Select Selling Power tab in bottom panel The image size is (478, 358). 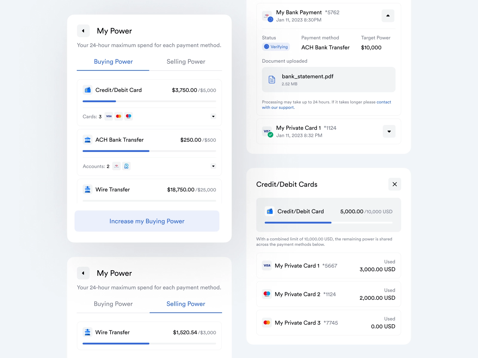186,304
